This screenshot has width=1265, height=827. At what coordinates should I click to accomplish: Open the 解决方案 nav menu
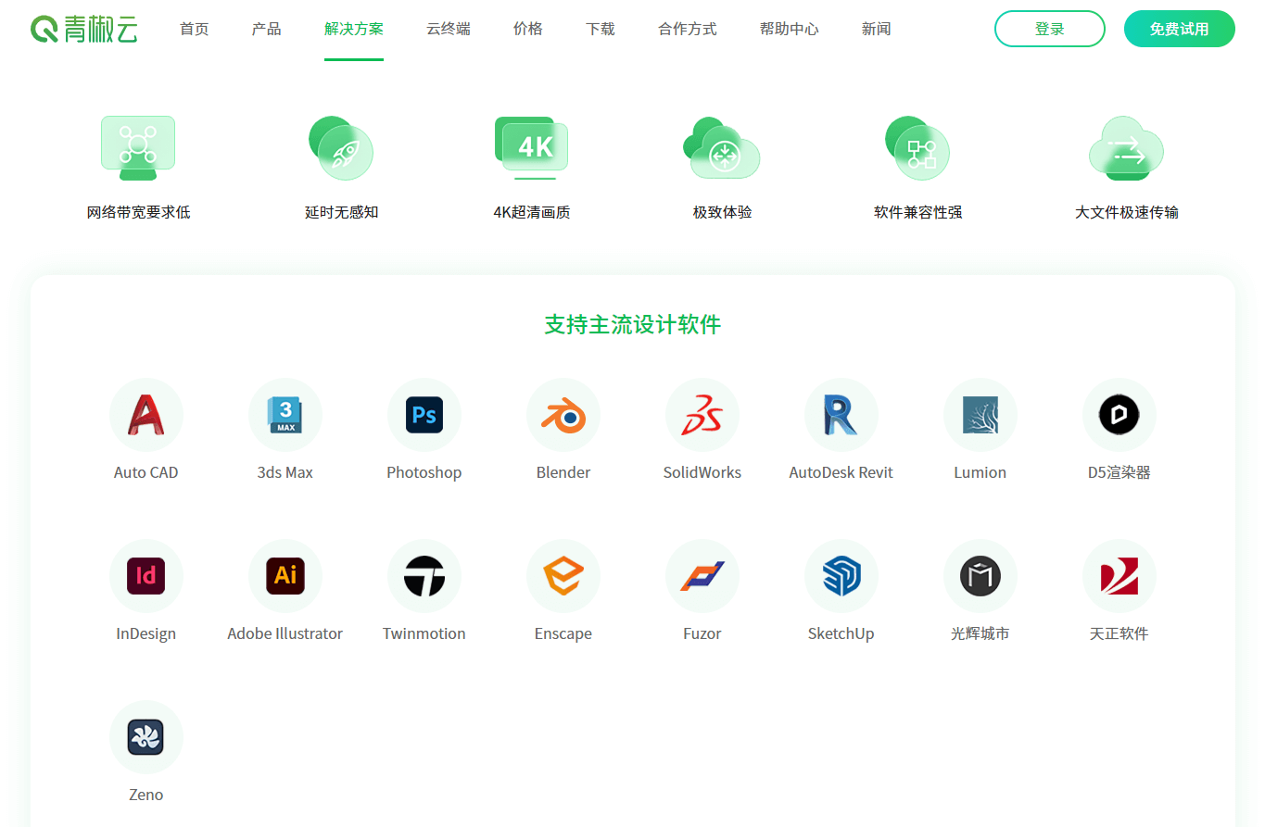[x=354, y=29]
